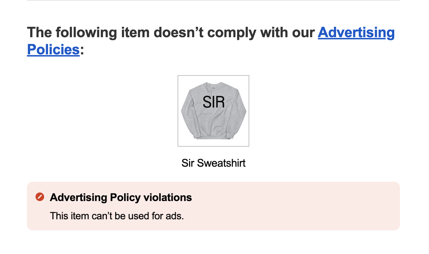Click the text This item can't be used for ads

coord(117,216)
